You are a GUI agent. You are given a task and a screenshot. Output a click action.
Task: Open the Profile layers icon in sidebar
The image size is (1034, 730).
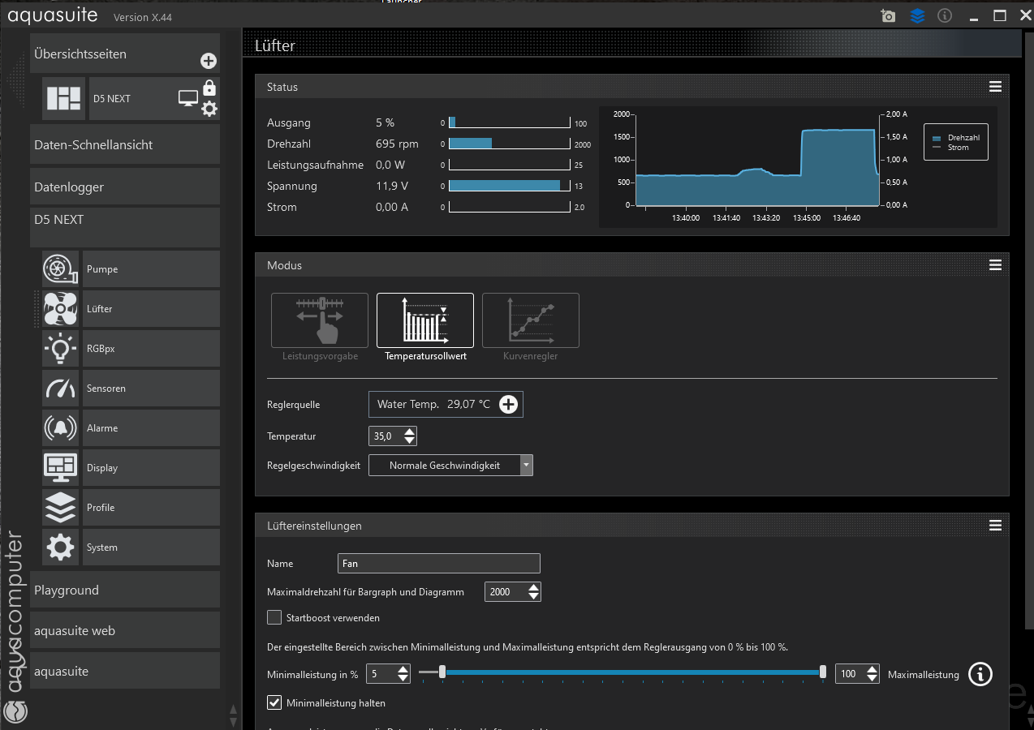tap(60, 507)
